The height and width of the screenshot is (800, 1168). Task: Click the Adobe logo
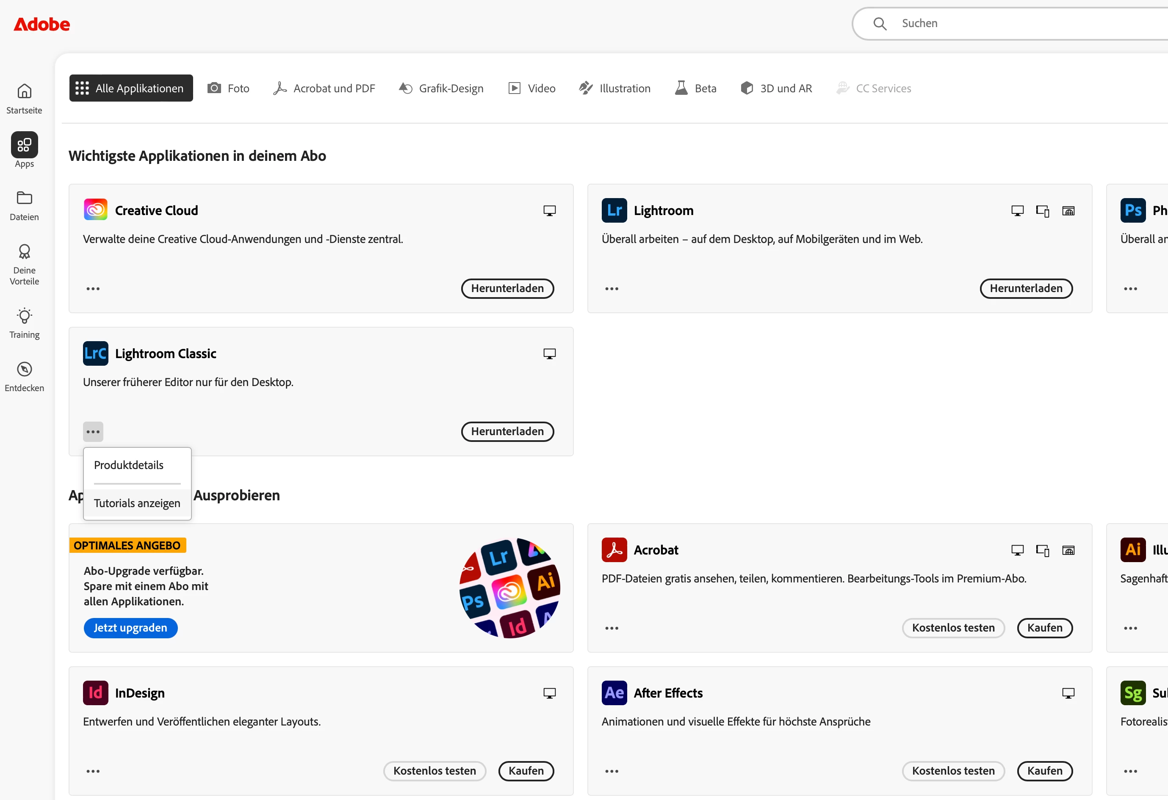pyautogui.click(x=42, y=24)
